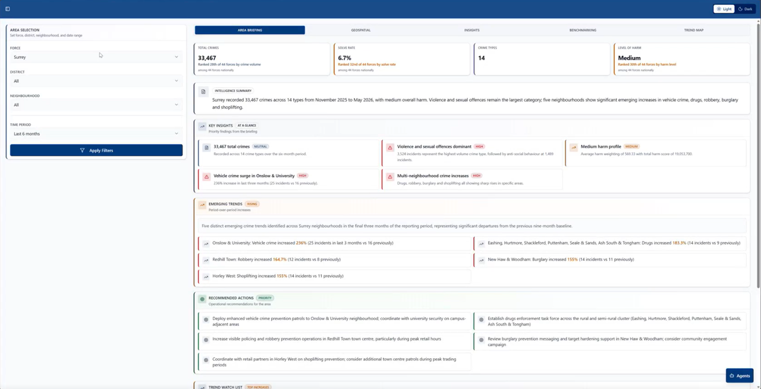Click 'Ranked 28th of 44 forces by crime volume'
The width and height of the screenshot is (761, 389).
pos(229,64)
